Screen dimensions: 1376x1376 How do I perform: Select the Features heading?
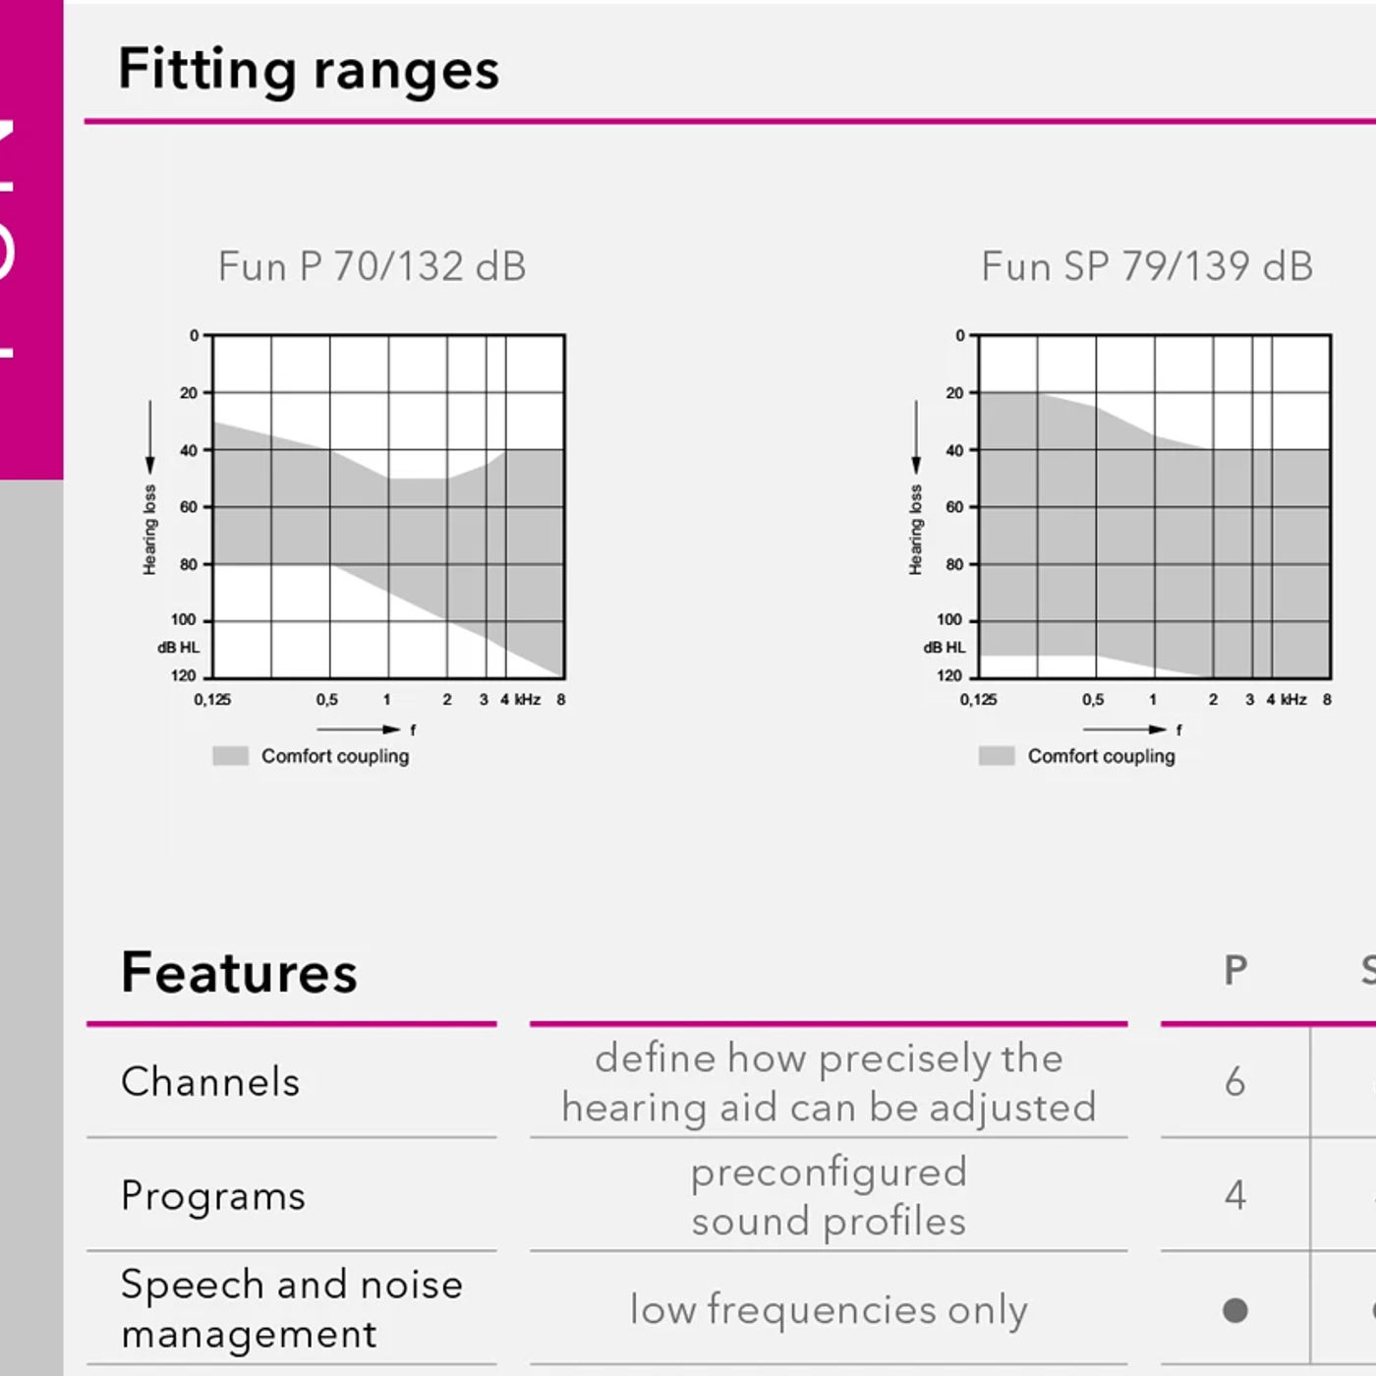(239, 972)
